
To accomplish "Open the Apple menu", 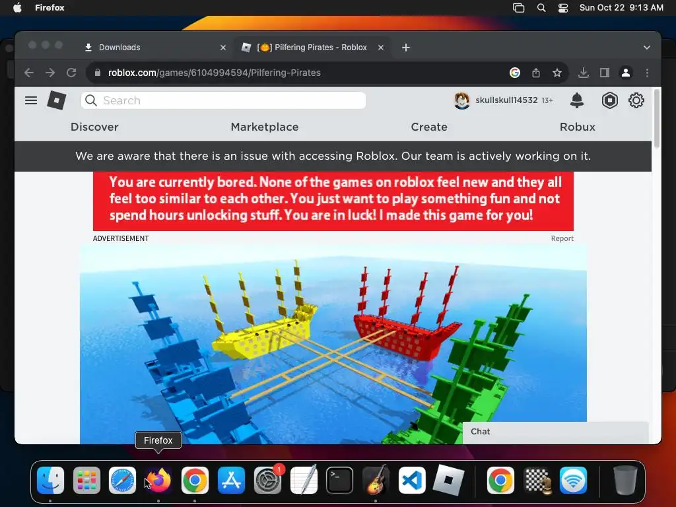I will coord(17,8).
